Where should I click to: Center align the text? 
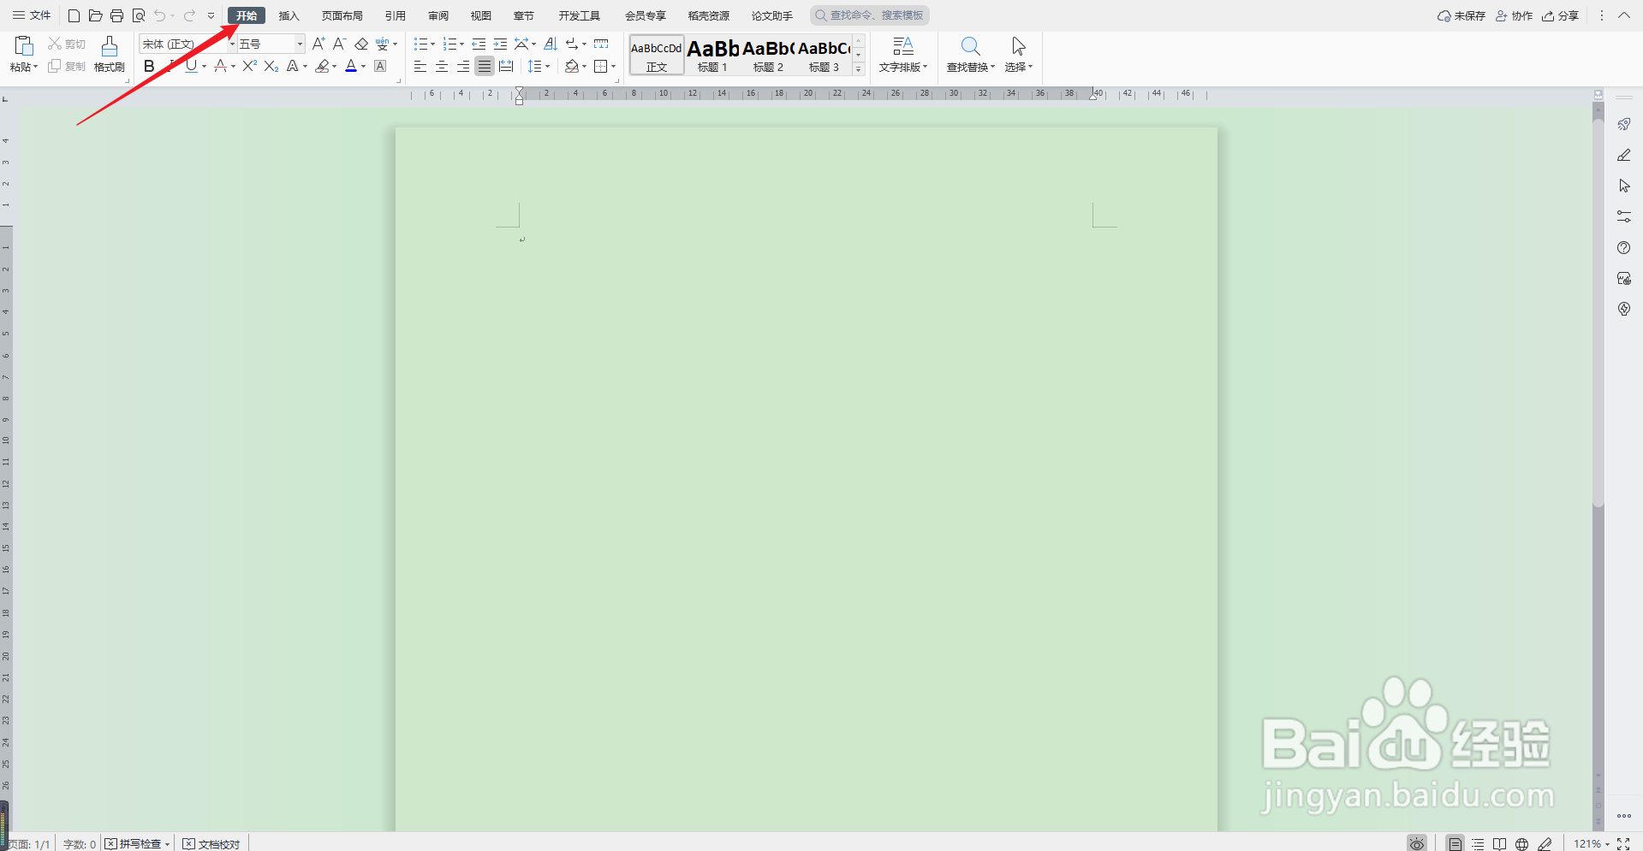(442, 66)
